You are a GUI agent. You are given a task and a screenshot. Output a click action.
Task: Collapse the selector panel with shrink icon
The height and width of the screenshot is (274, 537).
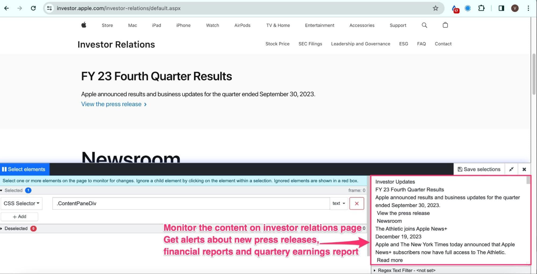[511, 169]
